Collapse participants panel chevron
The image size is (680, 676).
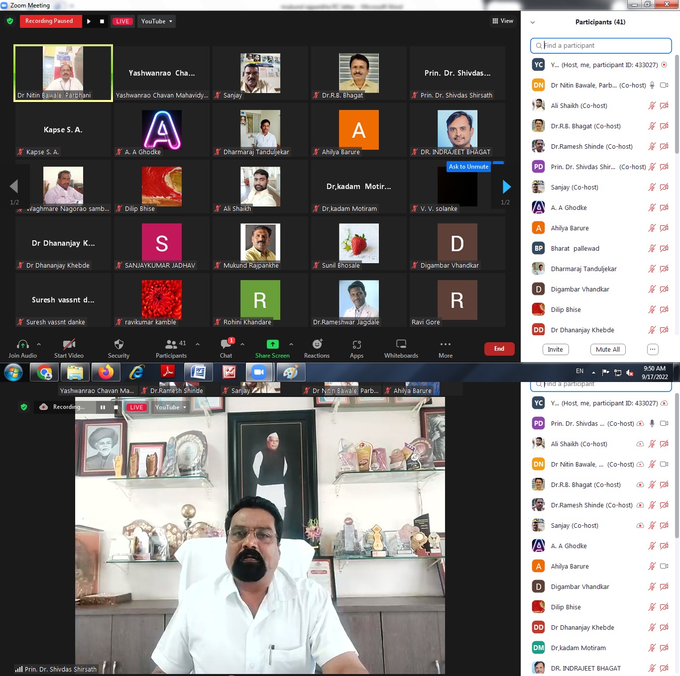click(x=533, y=22)
